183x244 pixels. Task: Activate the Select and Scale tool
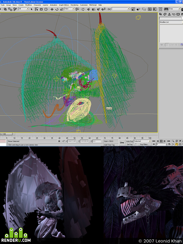[62, 9]
